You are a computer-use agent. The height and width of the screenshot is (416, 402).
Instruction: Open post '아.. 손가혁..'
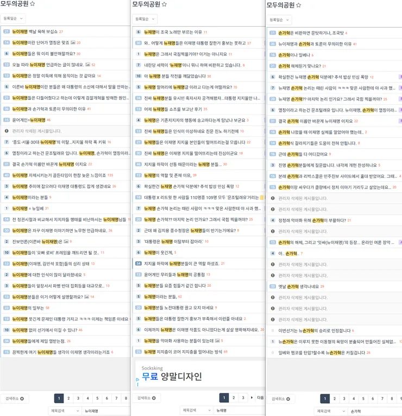coord(288,254)
